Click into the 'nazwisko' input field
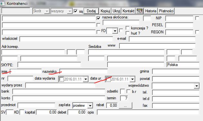 (x=84, y=71)
